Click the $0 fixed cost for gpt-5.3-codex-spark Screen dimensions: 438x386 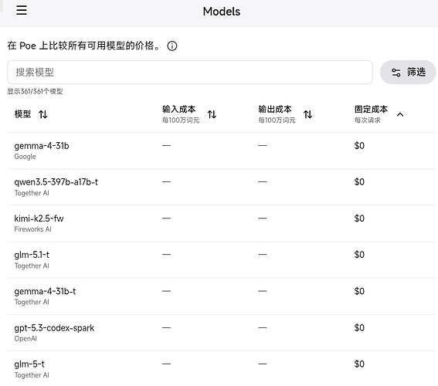pos(359,327)
